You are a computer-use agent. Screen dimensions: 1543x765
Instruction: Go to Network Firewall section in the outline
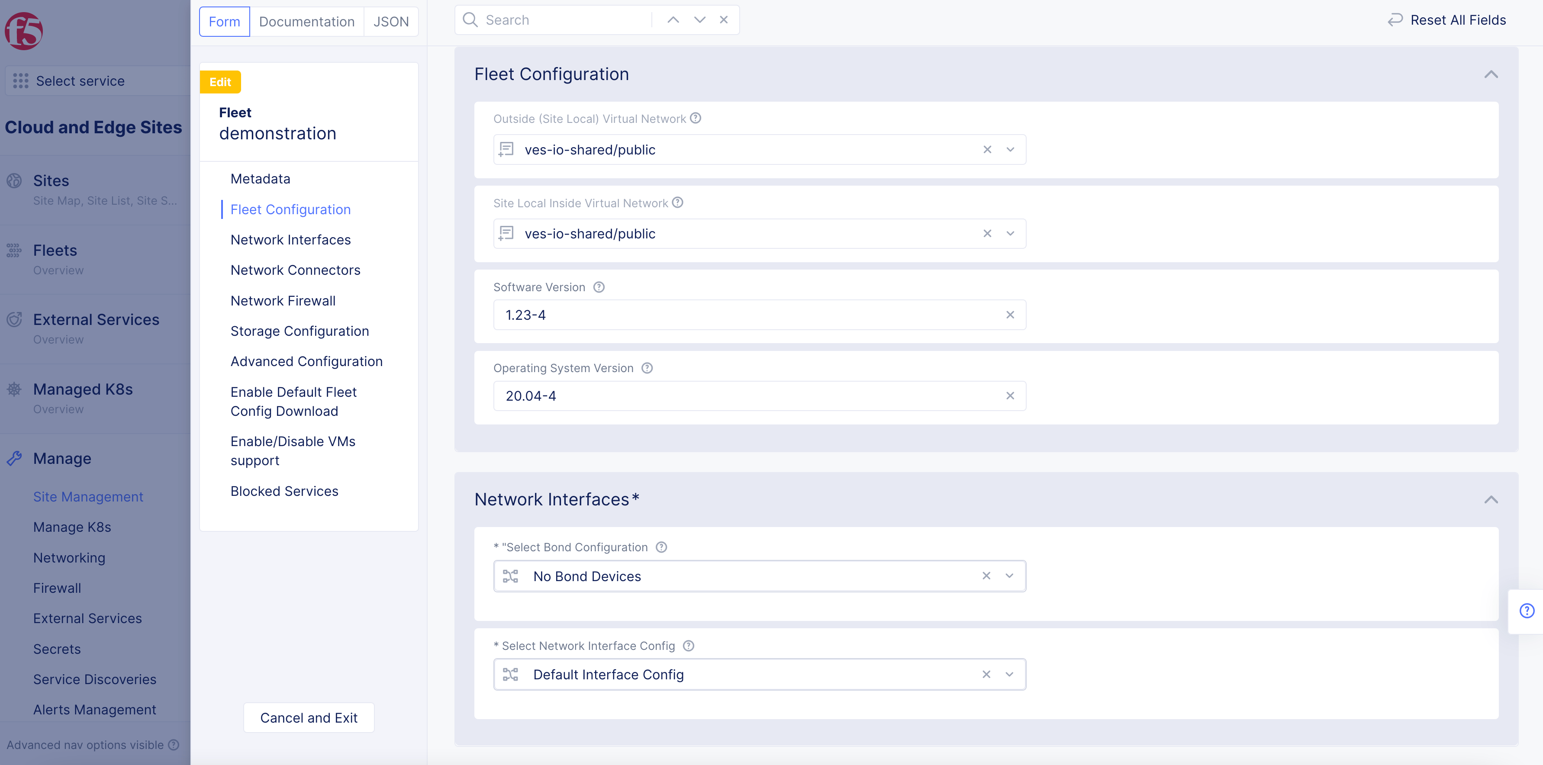283,300
